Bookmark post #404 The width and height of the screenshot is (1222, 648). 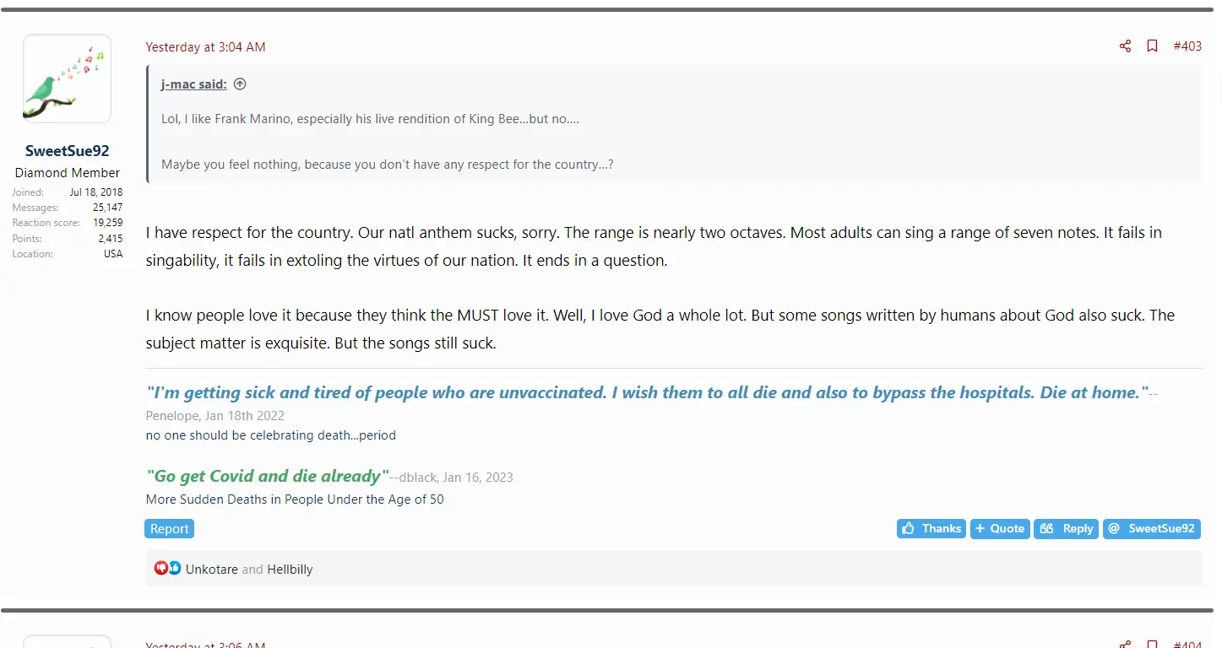pos(1152,645)
